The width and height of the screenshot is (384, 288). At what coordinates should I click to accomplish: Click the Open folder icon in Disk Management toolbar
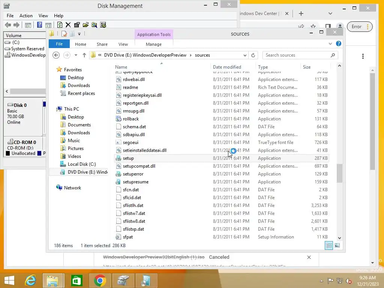coord(85,25)
